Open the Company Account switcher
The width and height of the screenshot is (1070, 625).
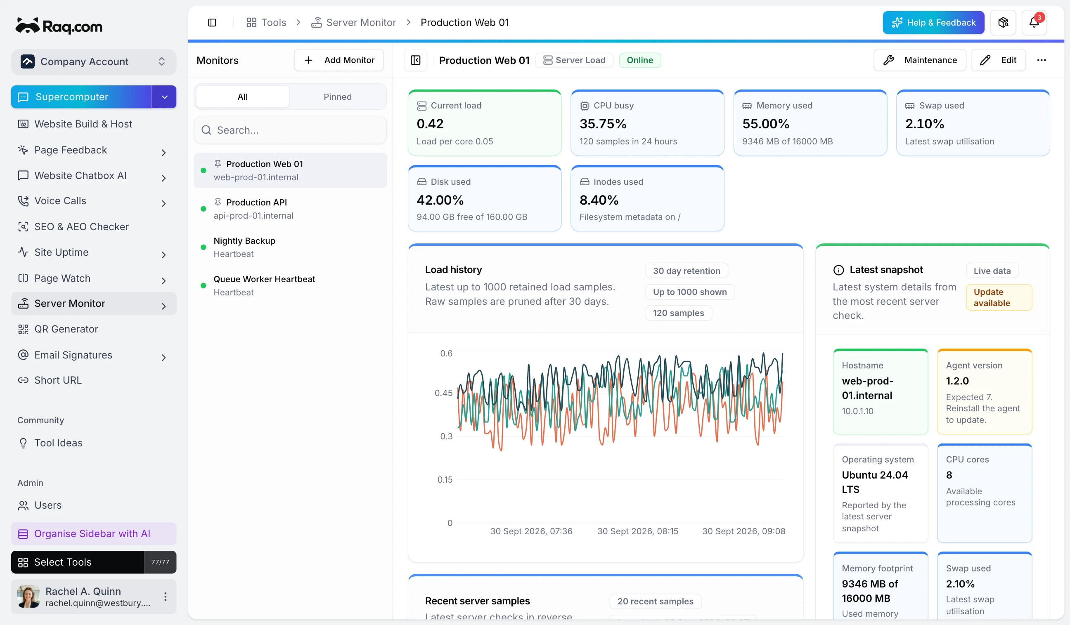click(x=93, y=61)
